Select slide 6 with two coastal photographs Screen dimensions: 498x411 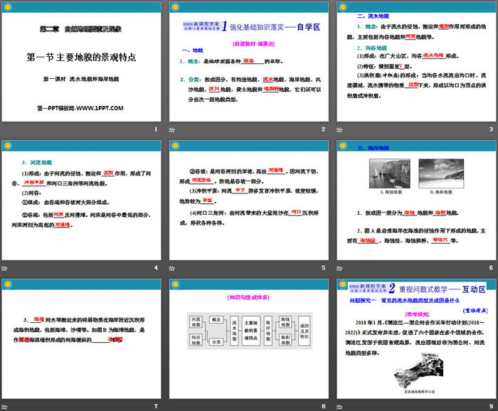(x=415, y=200)
